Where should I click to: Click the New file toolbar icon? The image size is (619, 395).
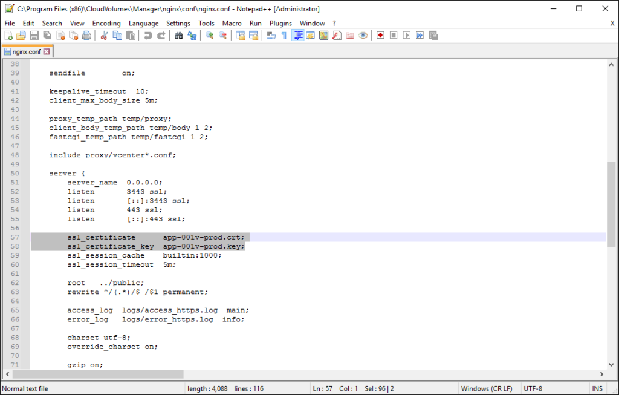point(8,36)
